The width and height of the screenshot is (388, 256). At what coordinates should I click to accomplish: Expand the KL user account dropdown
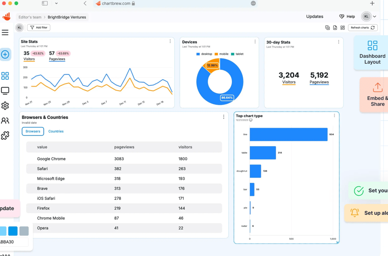369,17
